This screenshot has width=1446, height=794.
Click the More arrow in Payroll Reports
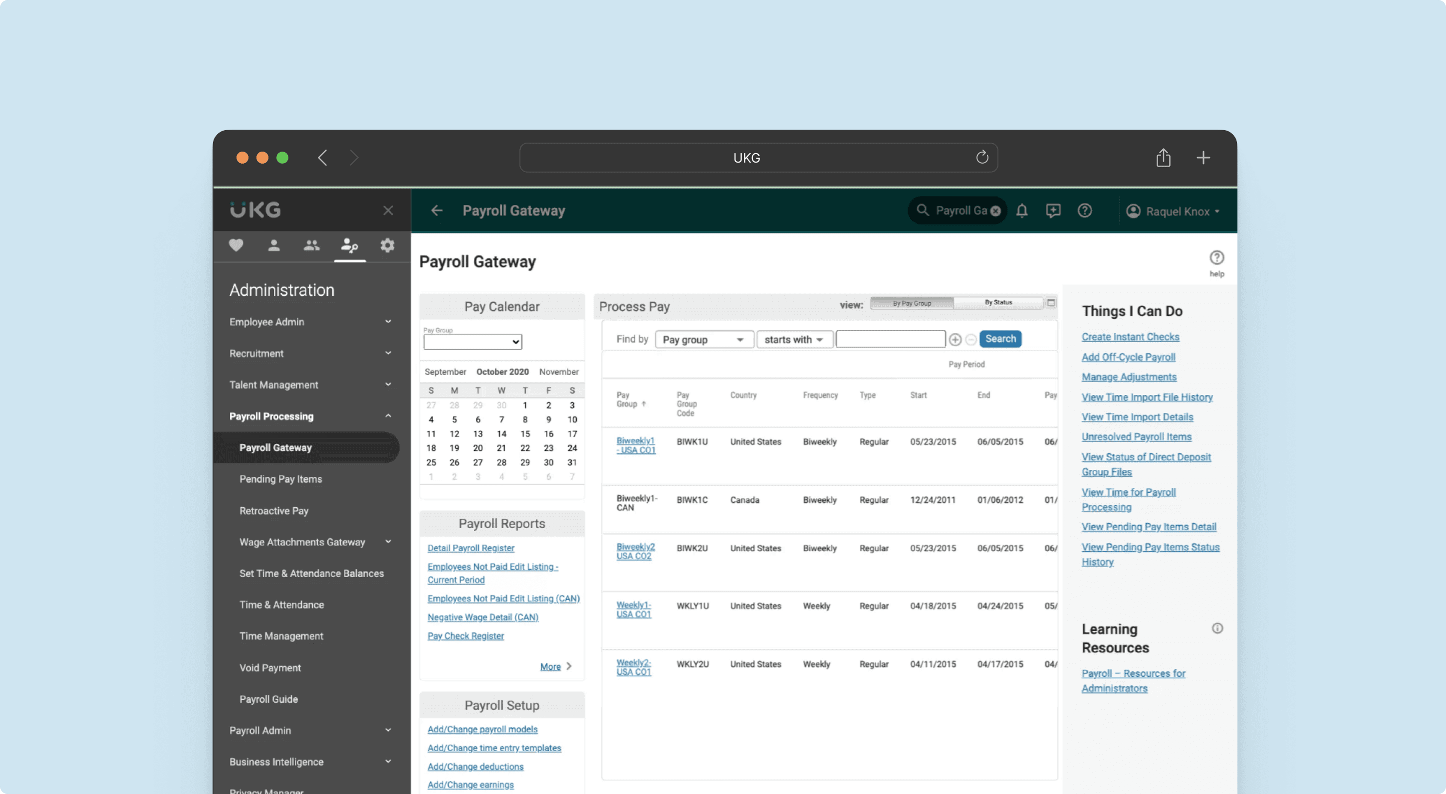569,666
